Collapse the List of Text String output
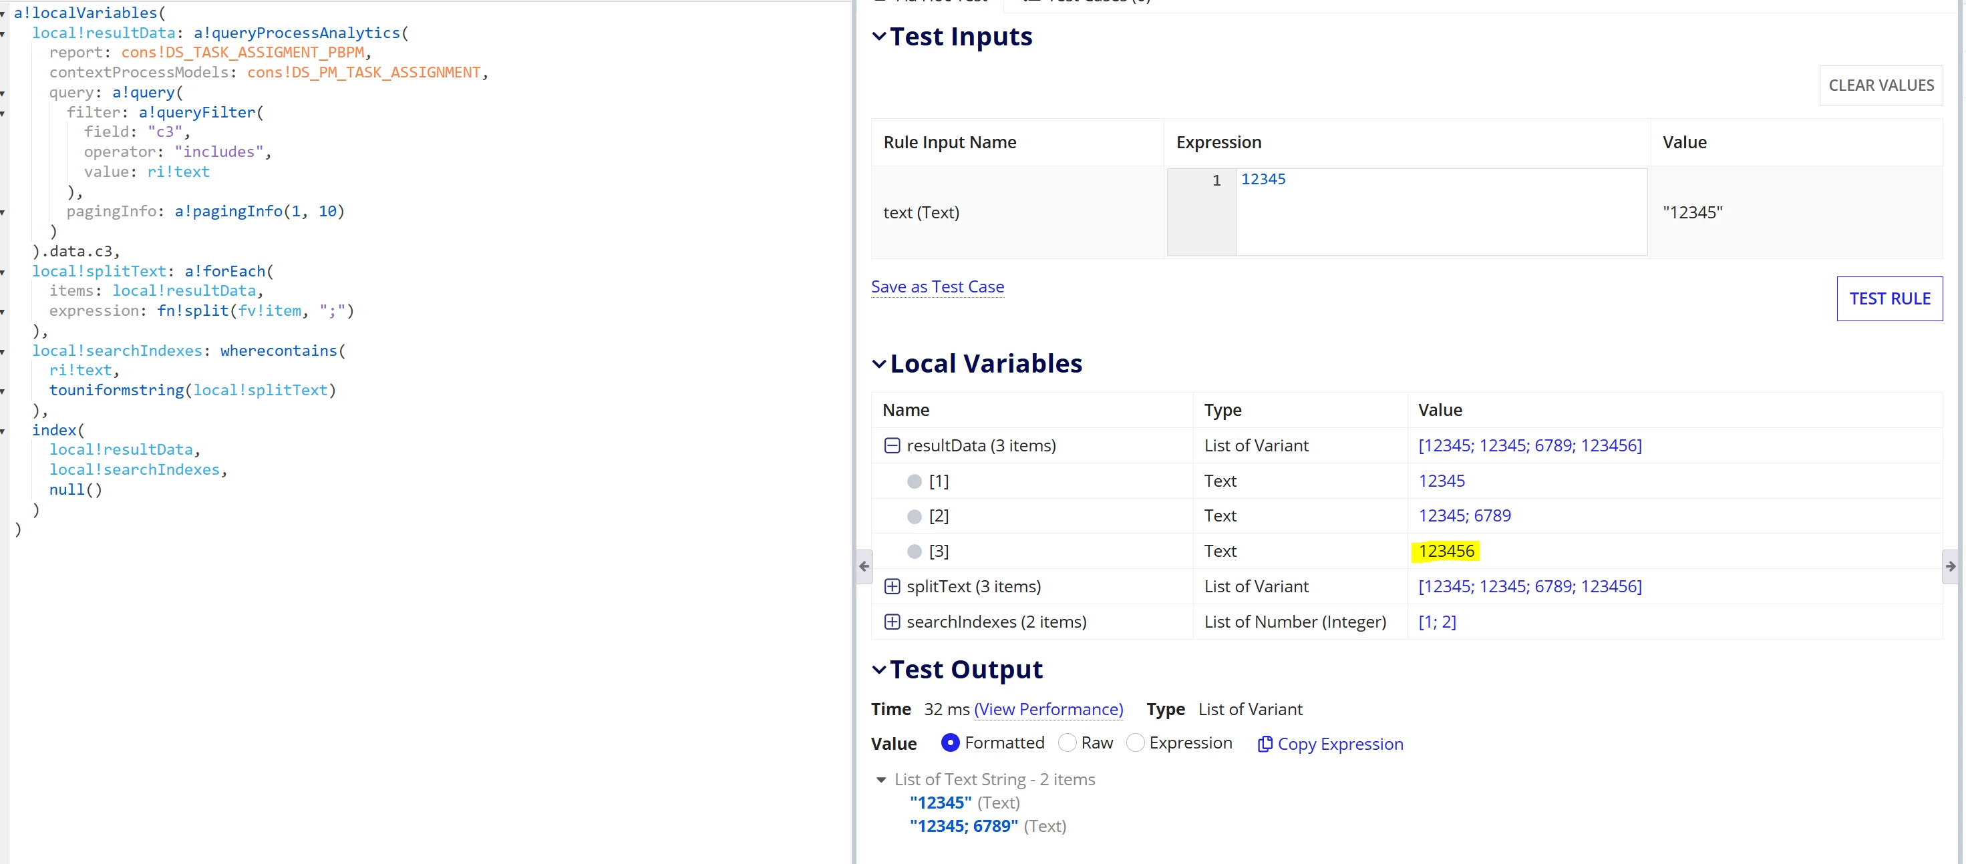Screen dimensions: 1966x864 point(880,779)
